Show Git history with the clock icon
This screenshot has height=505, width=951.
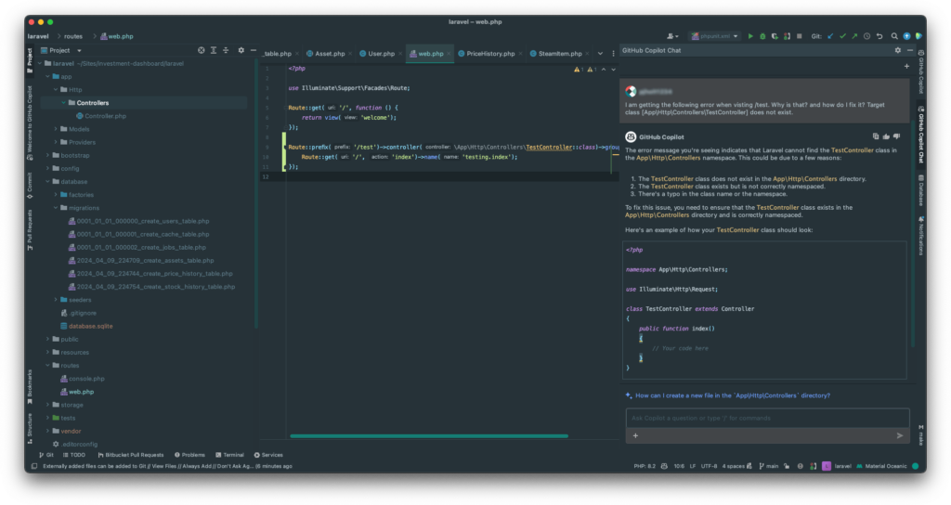[866, 36]
